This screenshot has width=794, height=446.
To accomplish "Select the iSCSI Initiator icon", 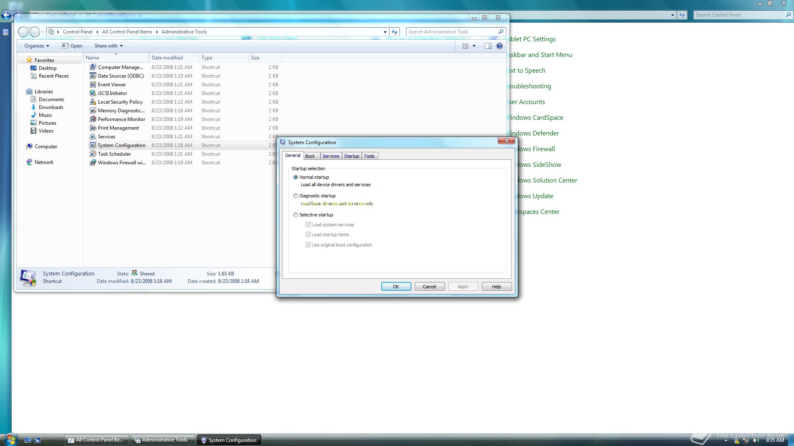I will click(x=93, y=93).
